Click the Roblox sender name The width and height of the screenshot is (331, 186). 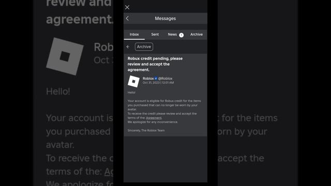[x=148, y=79]
